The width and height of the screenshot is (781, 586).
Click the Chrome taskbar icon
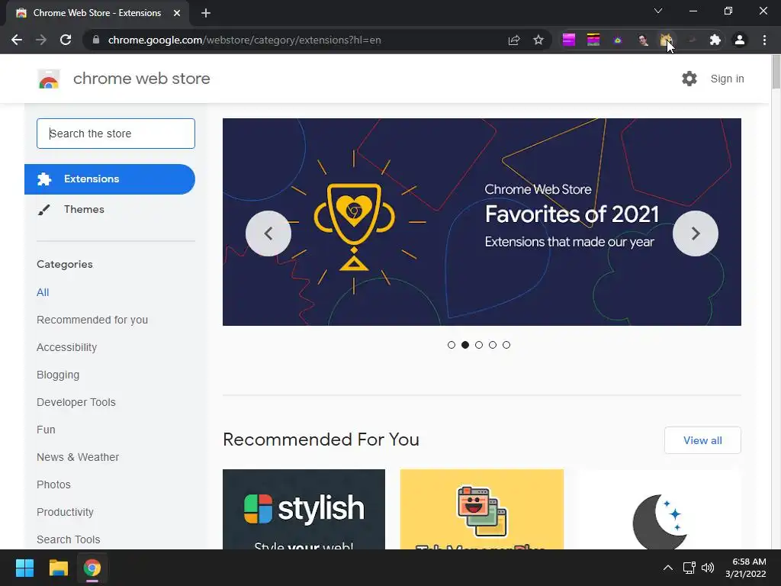point(92,568)
